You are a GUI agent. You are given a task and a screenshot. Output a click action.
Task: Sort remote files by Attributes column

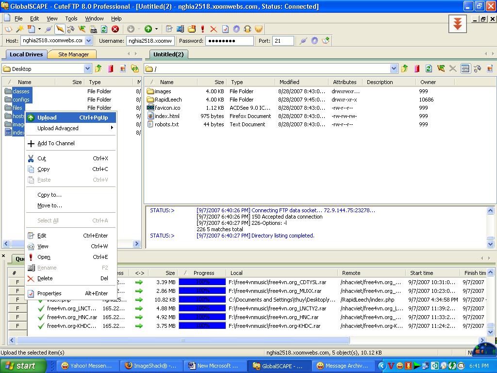point(345,82)
